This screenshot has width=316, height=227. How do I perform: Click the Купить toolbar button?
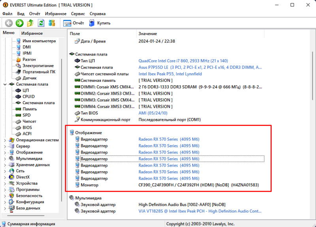pos(100,23)
